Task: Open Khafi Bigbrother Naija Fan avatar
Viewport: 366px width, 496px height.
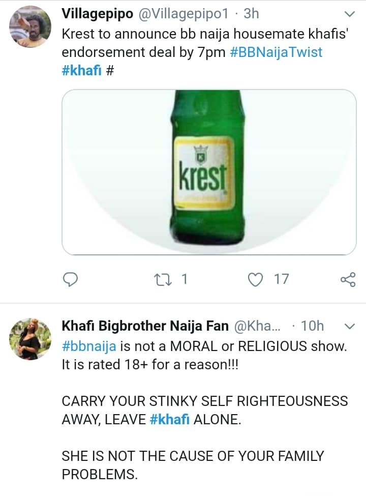Action: click(30, 339)
